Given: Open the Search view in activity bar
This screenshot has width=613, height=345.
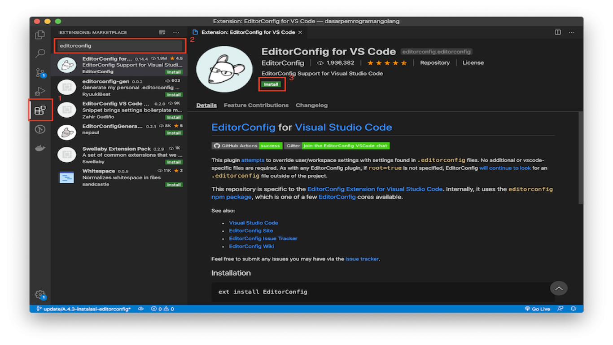Looking at the screenshot, I should [40, 53].
